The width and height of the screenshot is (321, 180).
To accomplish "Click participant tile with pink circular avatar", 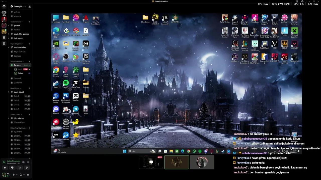I will click(202, 162).
